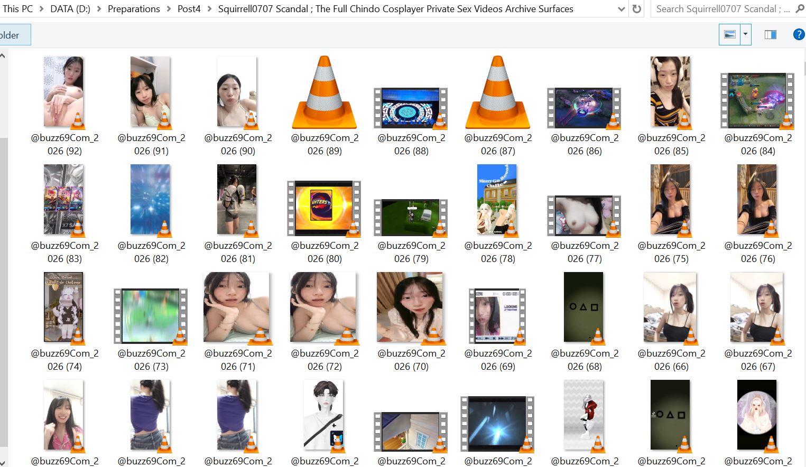Viewport: 806px width, 467px height.
Task: Open the Post4 breadcrumb entry
Action: 189,8
